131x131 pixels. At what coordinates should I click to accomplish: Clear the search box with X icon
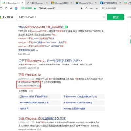point(104,17)
